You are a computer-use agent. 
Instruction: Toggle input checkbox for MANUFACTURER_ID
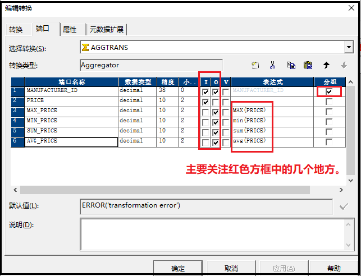pyautogui.click(x=205, y=92)
